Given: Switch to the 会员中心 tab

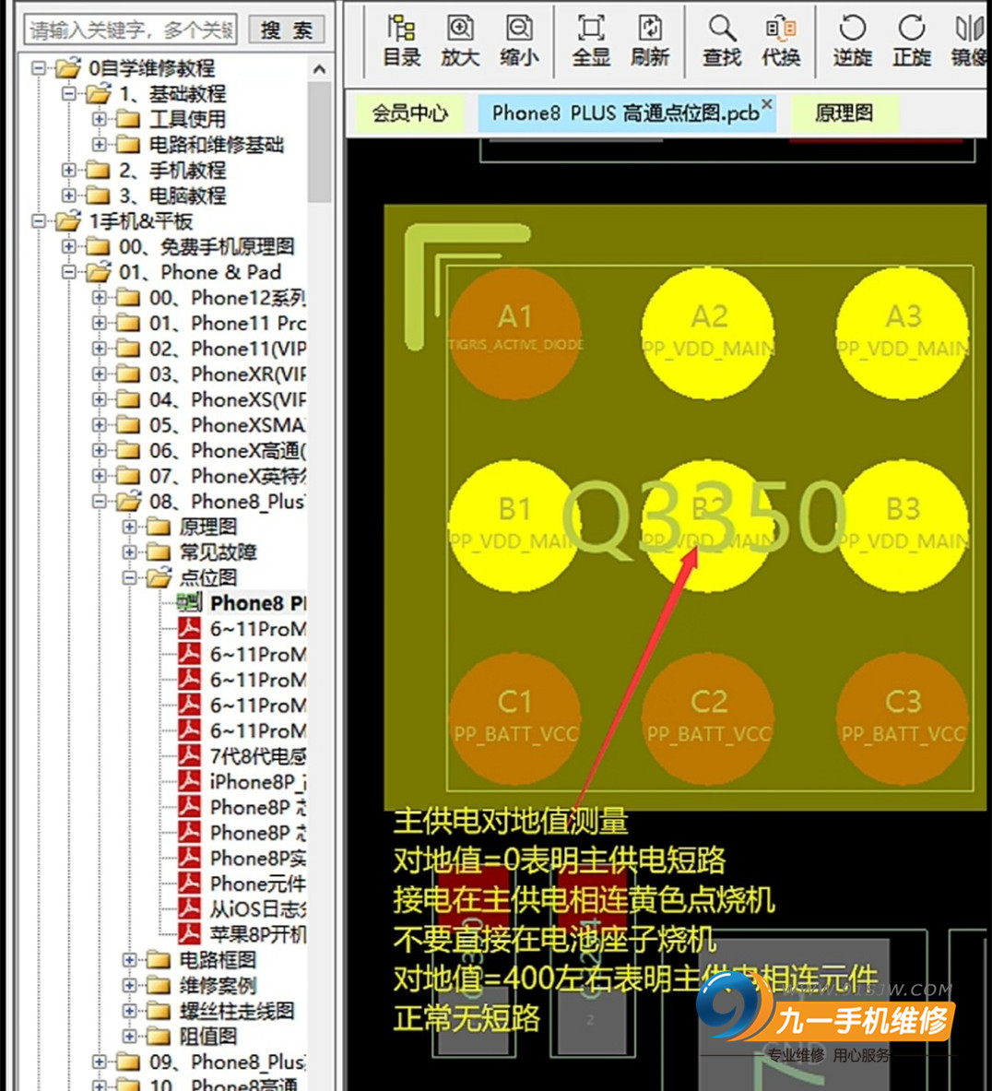Looking at the screenshot, I should pos(409,113).
